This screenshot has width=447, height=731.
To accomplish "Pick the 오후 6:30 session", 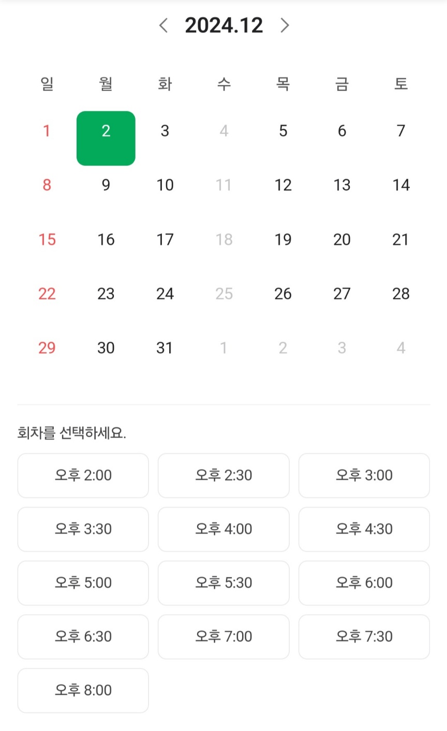I will pos(83,637).
